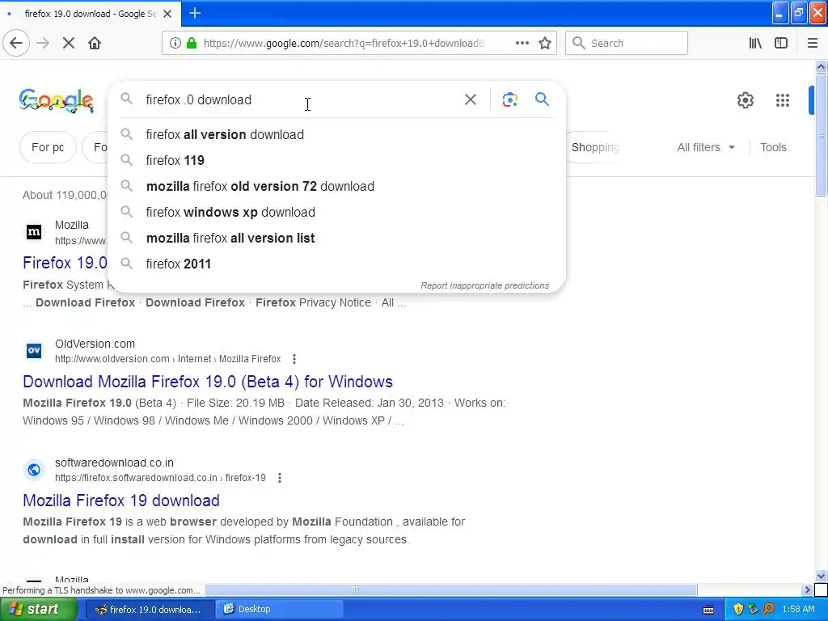Open the Firefox 19.0 Mozilla result link
Image resolution: width=828 pixels, height=621 pixels.
tap(65, 263)
